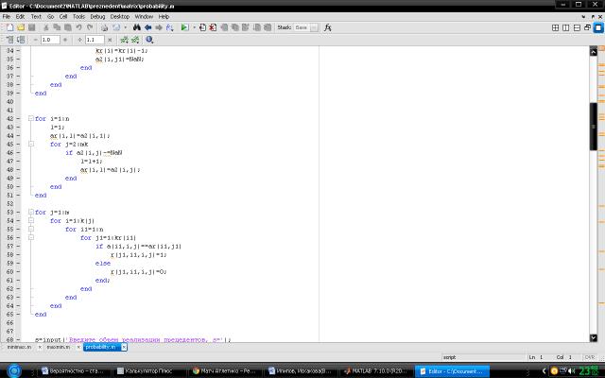
Task: Click the function browser fx icon
Action: (x=327, y=28)
